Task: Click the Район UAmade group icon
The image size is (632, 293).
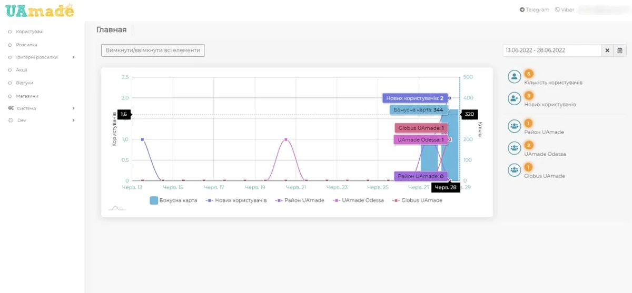Action: pos(514,126)
